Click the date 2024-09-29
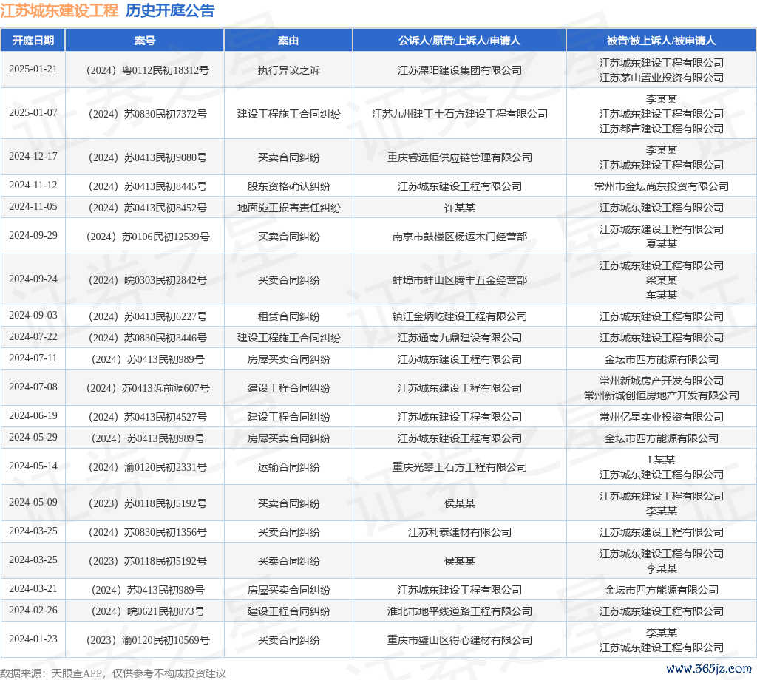The width and height of the screenshot is (757, 680). click(x=33, y=236)
